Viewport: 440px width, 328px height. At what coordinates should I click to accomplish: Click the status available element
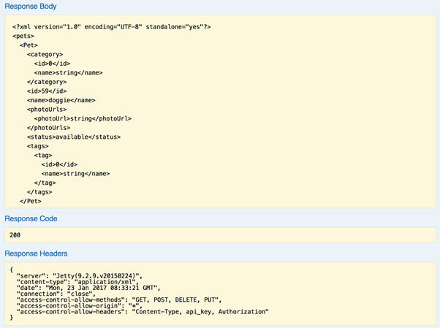pos(74,137)
